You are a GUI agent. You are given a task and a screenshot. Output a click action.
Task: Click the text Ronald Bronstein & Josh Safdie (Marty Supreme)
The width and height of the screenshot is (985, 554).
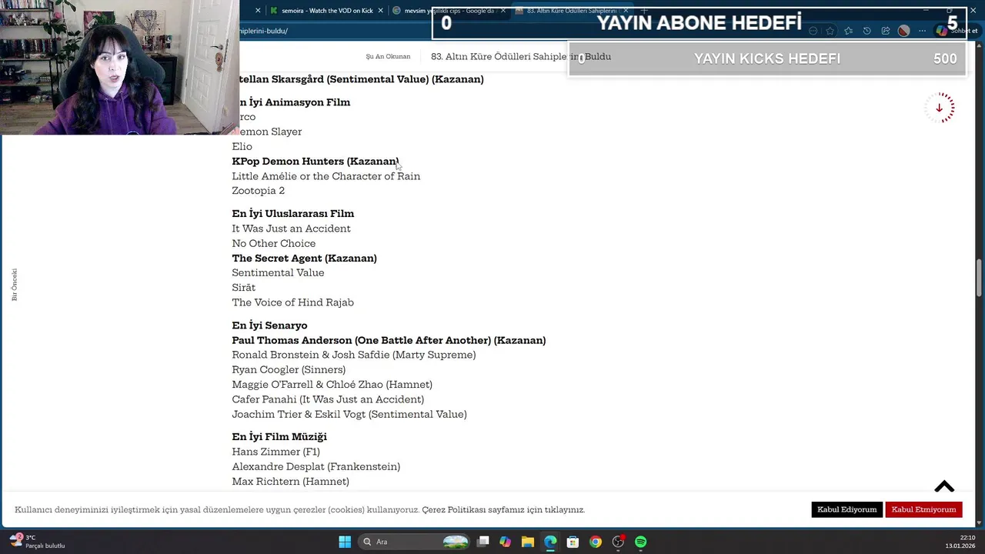click(x=354, y=355)
